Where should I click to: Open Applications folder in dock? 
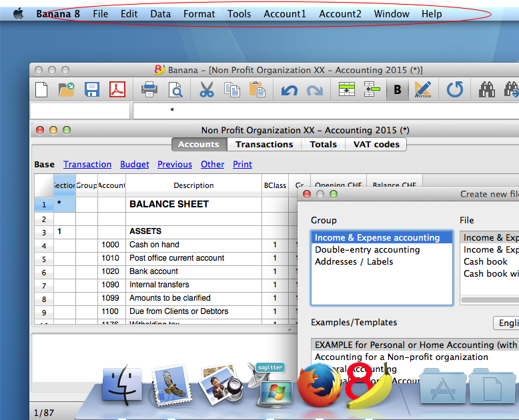(x=443, y=386)
